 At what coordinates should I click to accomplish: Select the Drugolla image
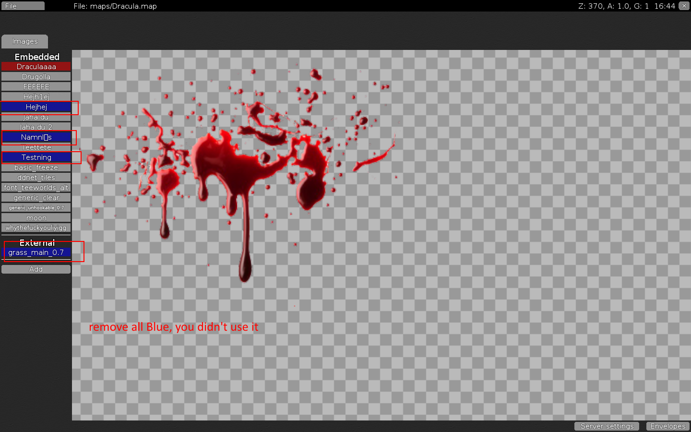(x=36, y=76)
